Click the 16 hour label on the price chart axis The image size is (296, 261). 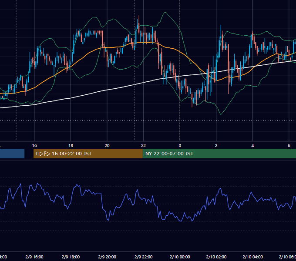34,146
